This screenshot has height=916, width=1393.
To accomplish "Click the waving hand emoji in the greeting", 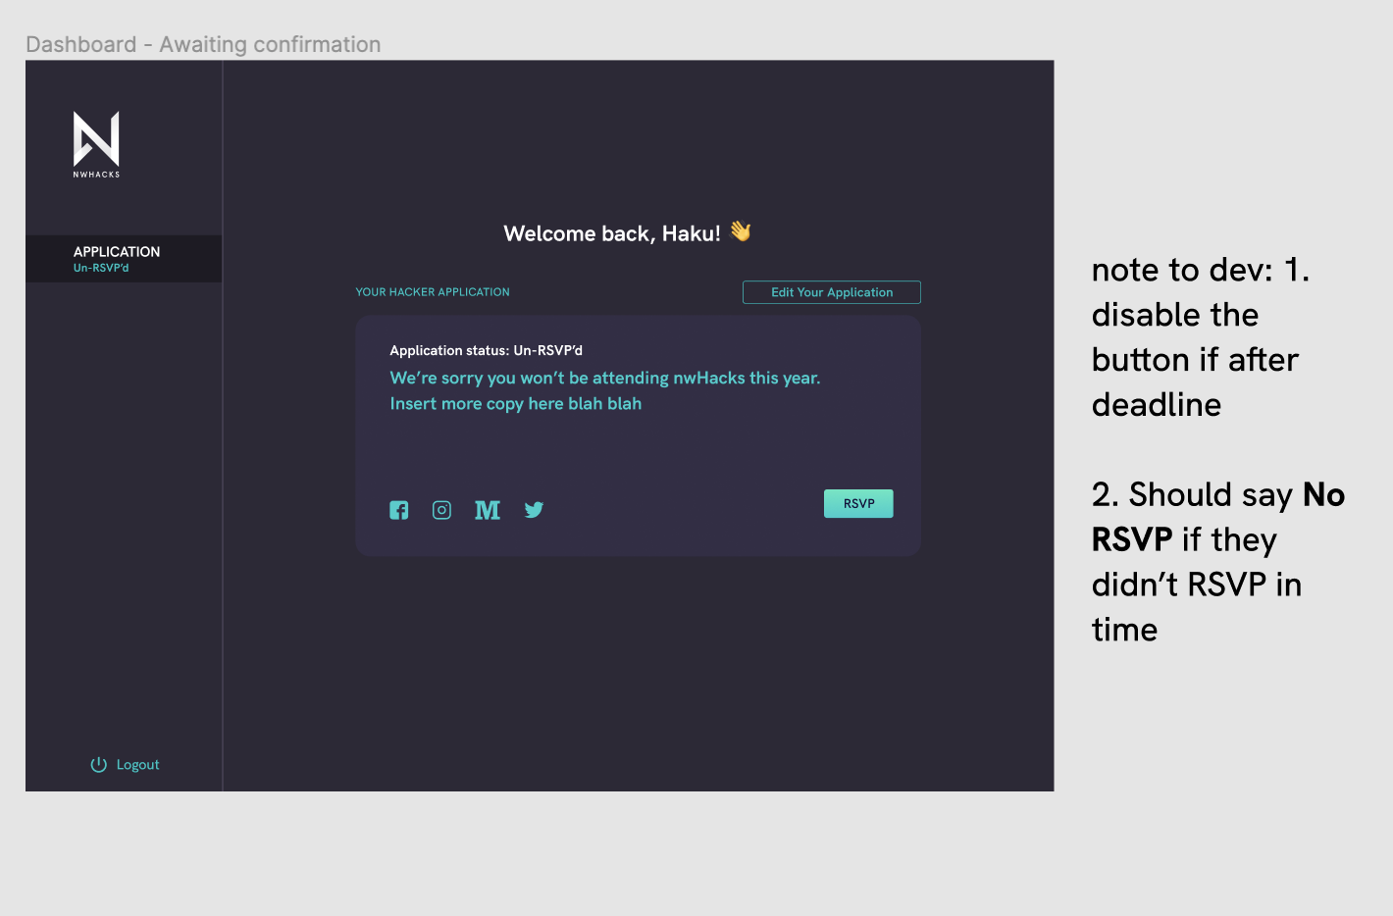I will pos(741,231).
